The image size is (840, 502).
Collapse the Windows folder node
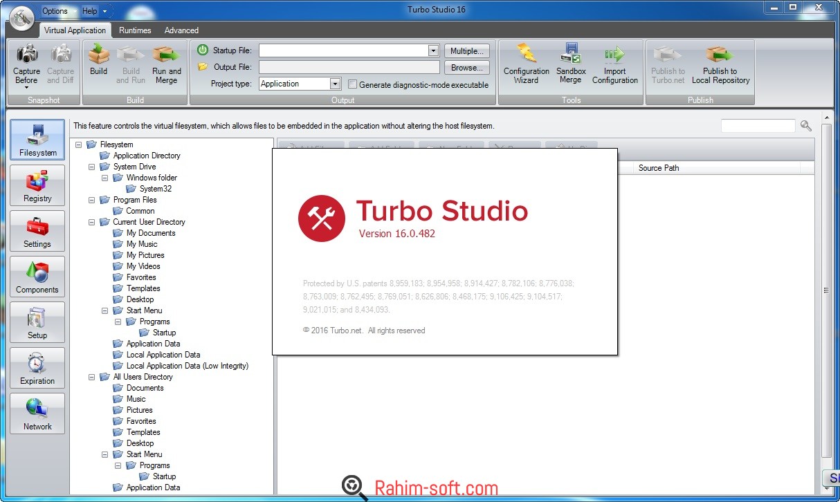(105, 178)
